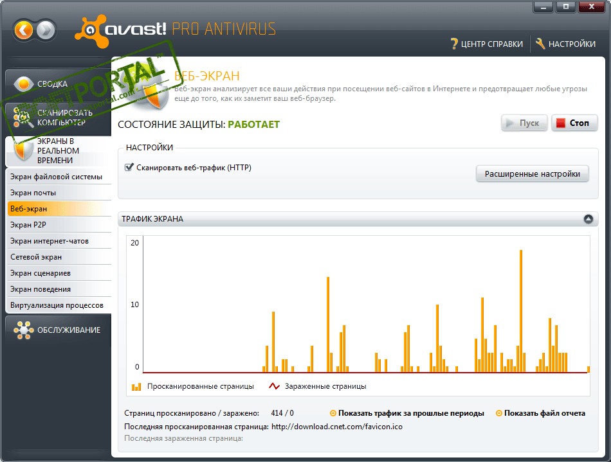The image size is (611, 462).
Task: Open Экраны в реальном времени section
Action: point(59,151)
